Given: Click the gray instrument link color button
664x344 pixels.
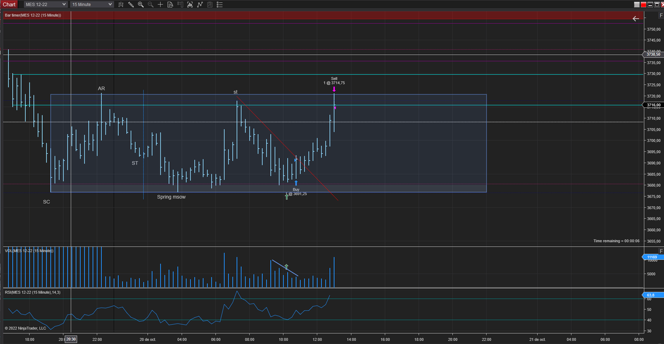Looking at the screenshot, I should tap(637, 4).
